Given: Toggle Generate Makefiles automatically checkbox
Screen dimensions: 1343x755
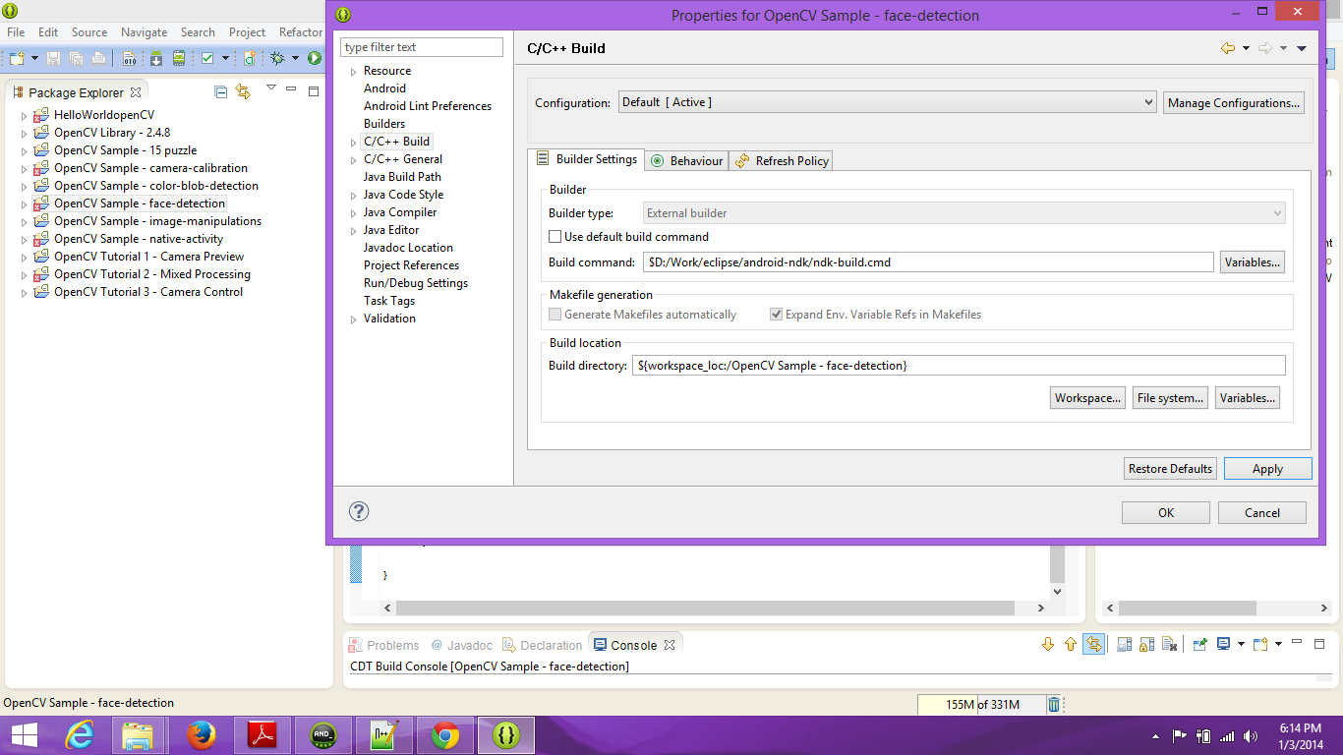Looking at the screenshot, I should 555,315.
